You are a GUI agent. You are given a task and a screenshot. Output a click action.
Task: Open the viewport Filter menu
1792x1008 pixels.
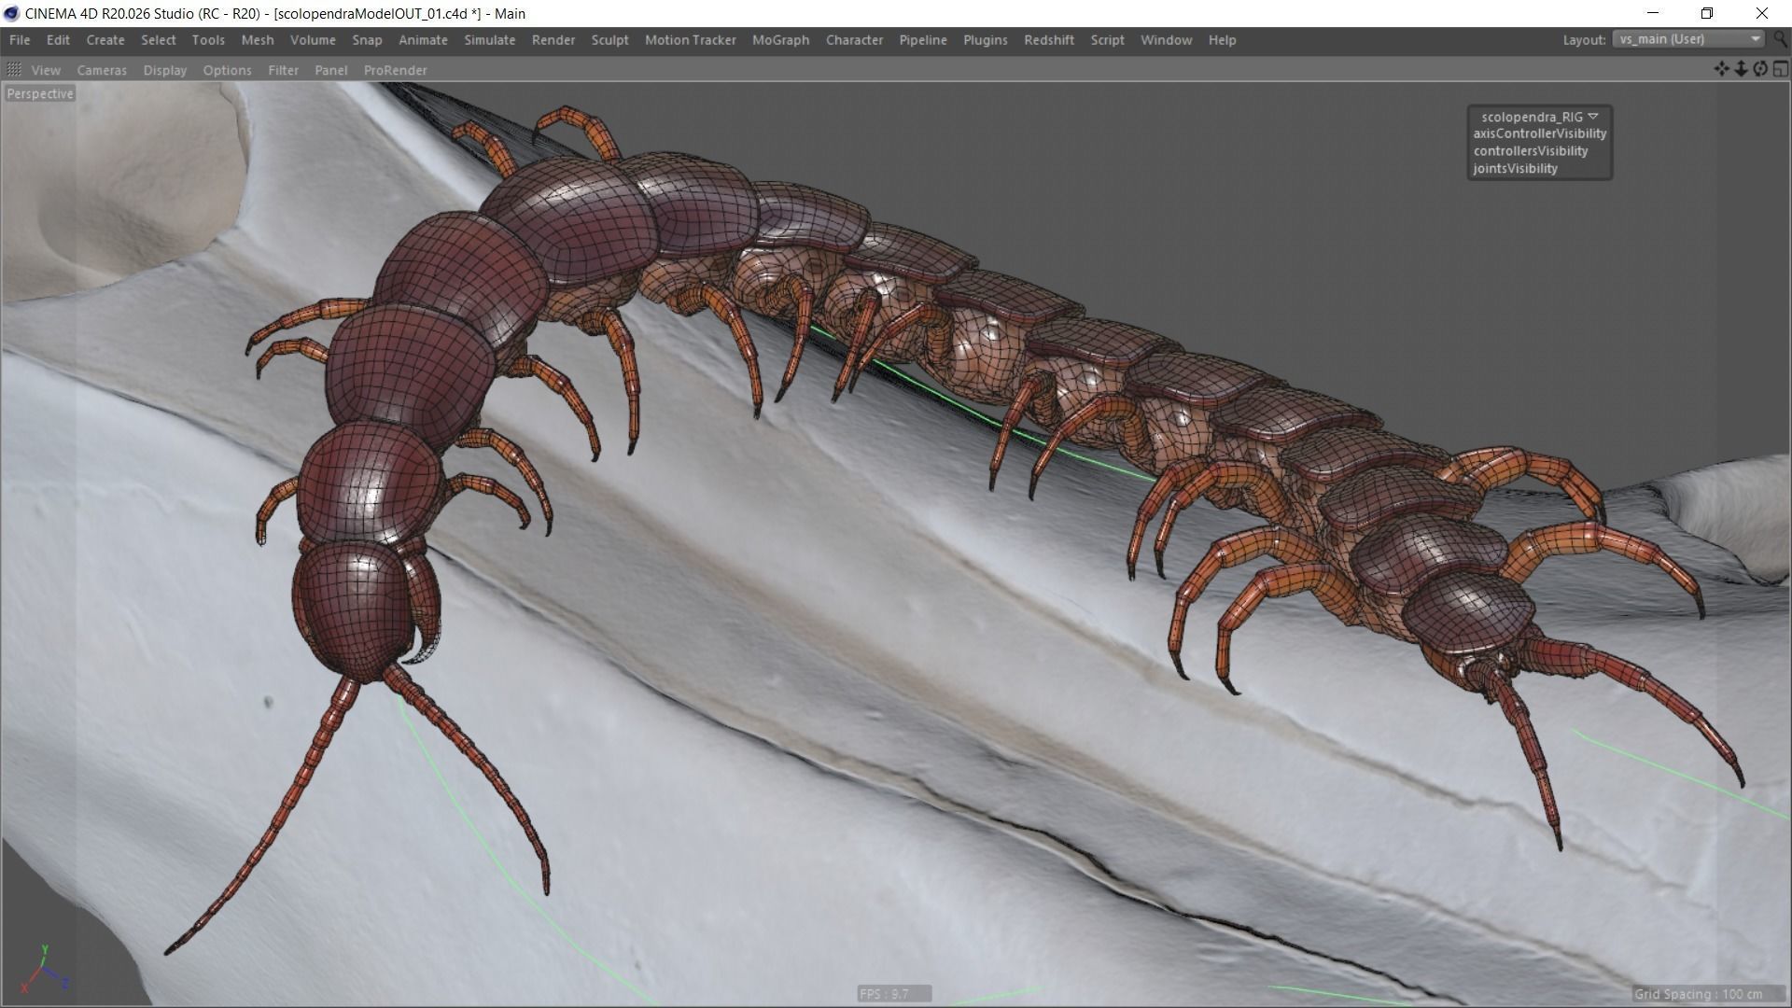click(283, 70)
